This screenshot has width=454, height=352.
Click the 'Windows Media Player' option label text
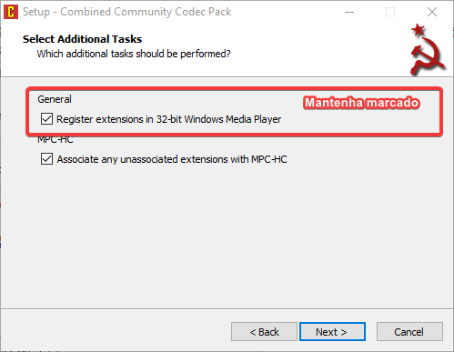point(233,119)
